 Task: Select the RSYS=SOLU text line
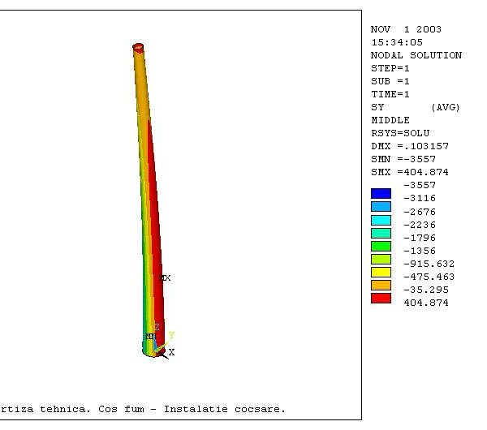399,133
